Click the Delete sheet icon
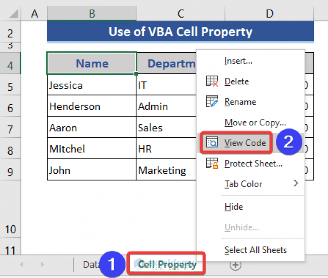The height and width of the screenshot is (278, 328). tap(212, 81)
